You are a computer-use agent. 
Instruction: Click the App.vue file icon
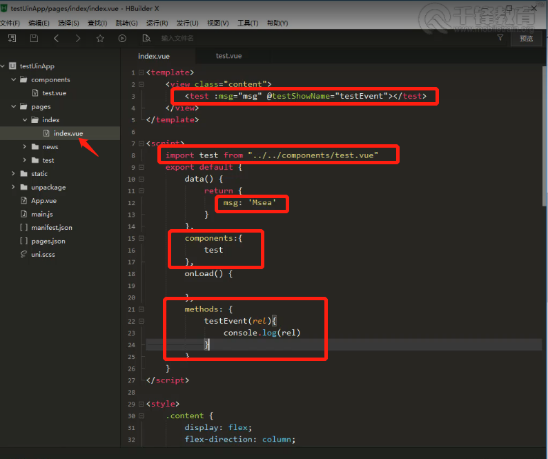click(23, 200)
